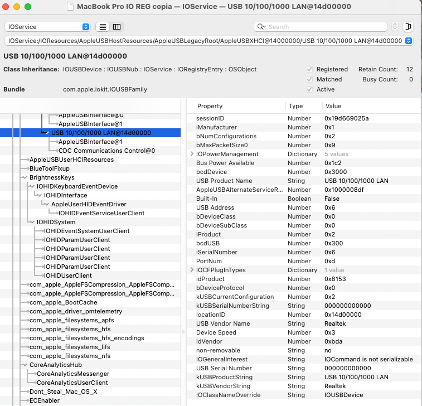Select the Bus Power Available row
422x406 pixels.
tap(304, 163)
